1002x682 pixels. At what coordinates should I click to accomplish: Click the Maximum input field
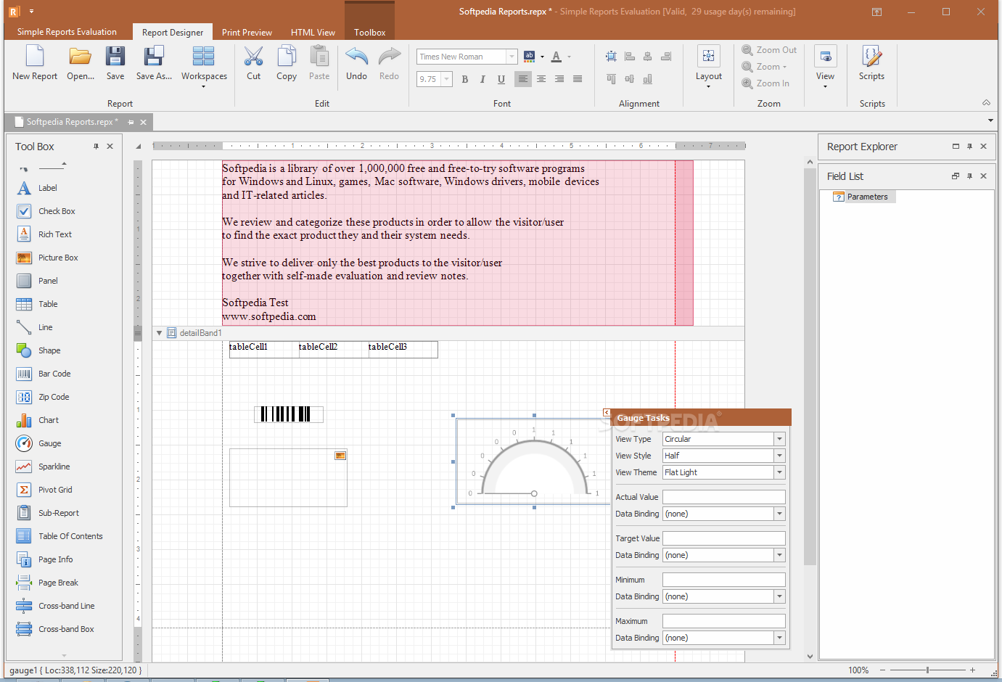[x=723, y=621]
